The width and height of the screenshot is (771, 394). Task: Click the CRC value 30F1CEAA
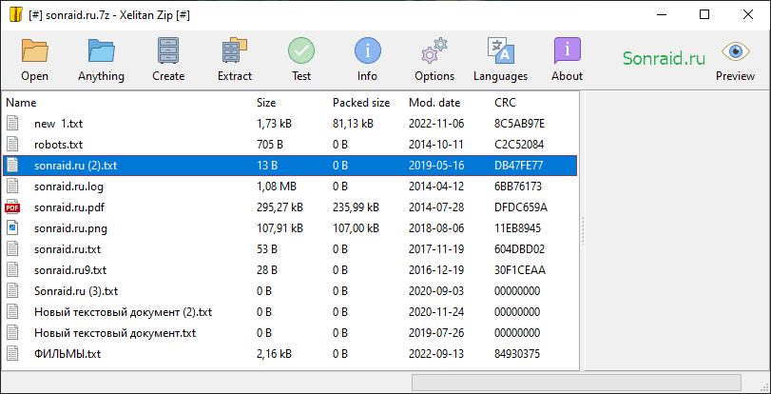tap(520, 270)
